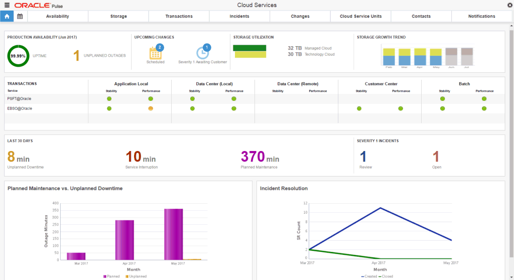
Task: Click PSFT@Oracle Application Local Performance status dot
Action: (151, 99)
